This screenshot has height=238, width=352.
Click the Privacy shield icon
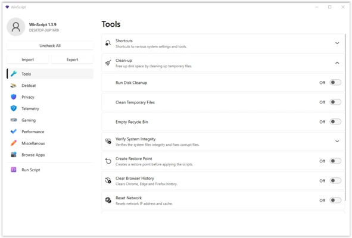14,97
